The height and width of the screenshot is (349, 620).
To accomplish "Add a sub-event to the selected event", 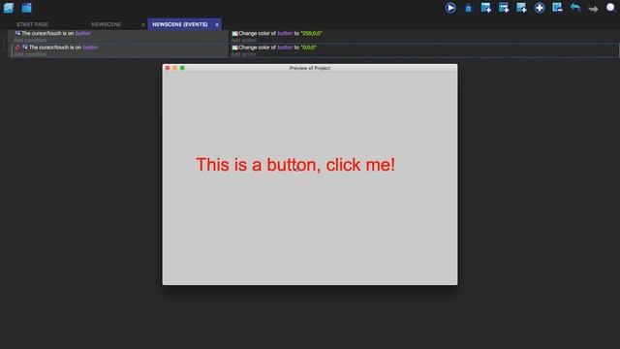I will [x=504, y=8].
